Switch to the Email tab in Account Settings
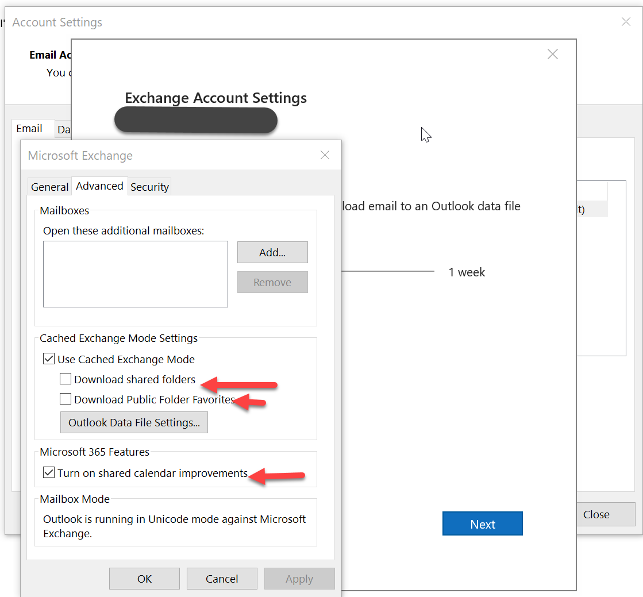 coord(29,129)
